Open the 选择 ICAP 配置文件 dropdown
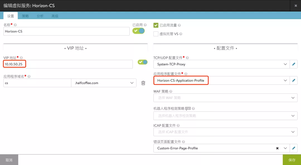301x165 pixels. (225, 132)
